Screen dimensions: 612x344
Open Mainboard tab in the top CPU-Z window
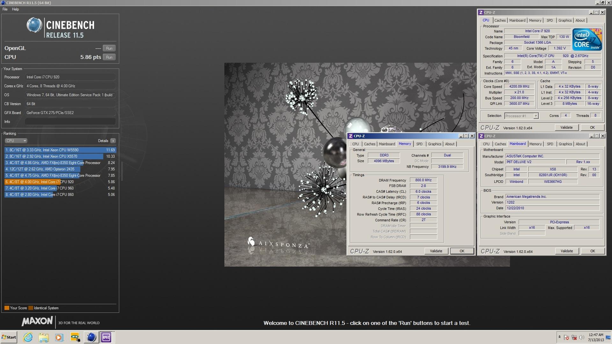[x=517, y=20]
